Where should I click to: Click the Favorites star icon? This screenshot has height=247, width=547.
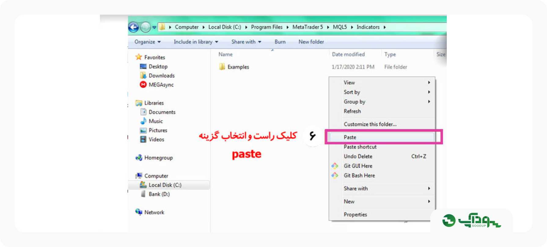[139, 57]
